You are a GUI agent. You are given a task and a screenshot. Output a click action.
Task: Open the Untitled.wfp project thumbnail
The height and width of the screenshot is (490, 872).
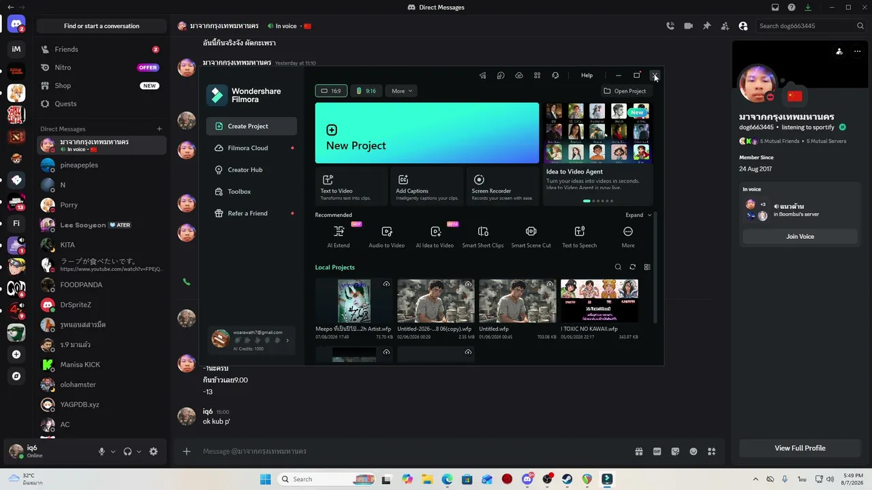(x=518, y=301)
